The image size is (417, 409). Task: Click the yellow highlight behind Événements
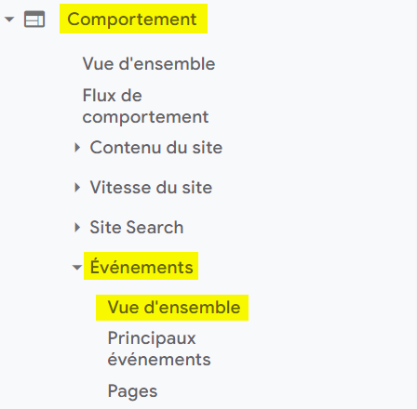point(141,266)
